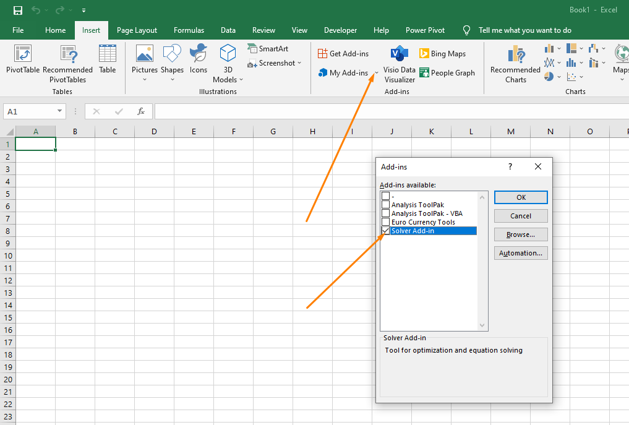Click Cancel in the Add-ins dialog
Screen dimensions: 629x425
[521, 216]
